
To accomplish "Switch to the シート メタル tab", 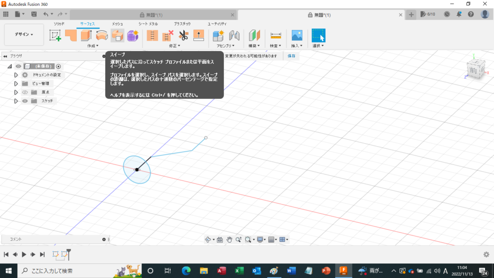I will point(148,24).
